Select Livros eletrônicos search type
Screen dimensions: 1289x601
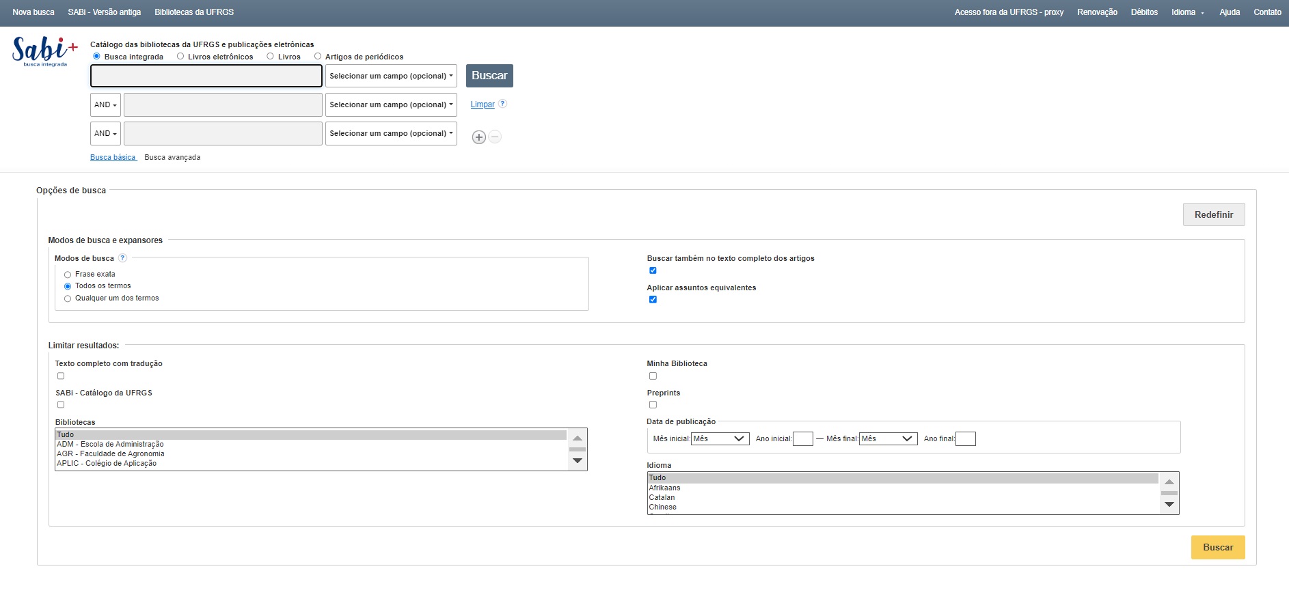[x=180, y=57]
